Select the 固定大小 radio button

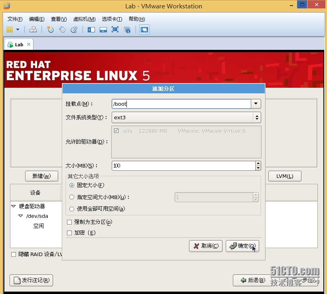[x=72, y=185]
